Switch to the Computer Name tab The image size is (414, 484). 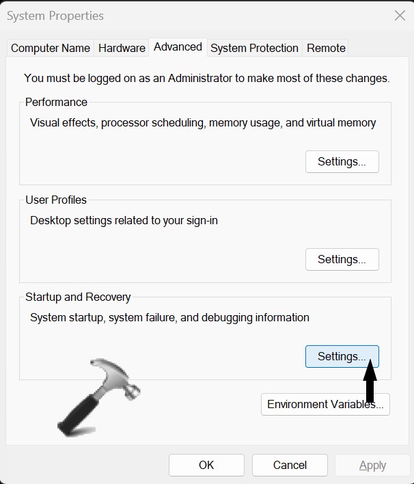51,48
